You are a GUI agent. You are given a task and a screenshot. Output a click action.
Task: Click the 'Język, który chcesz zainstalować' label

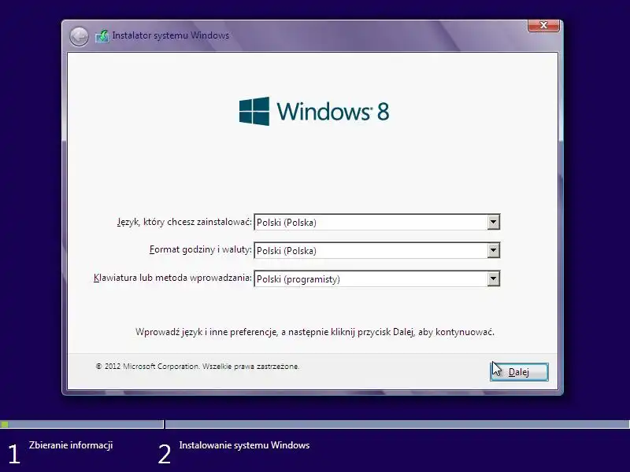[184, 222]
